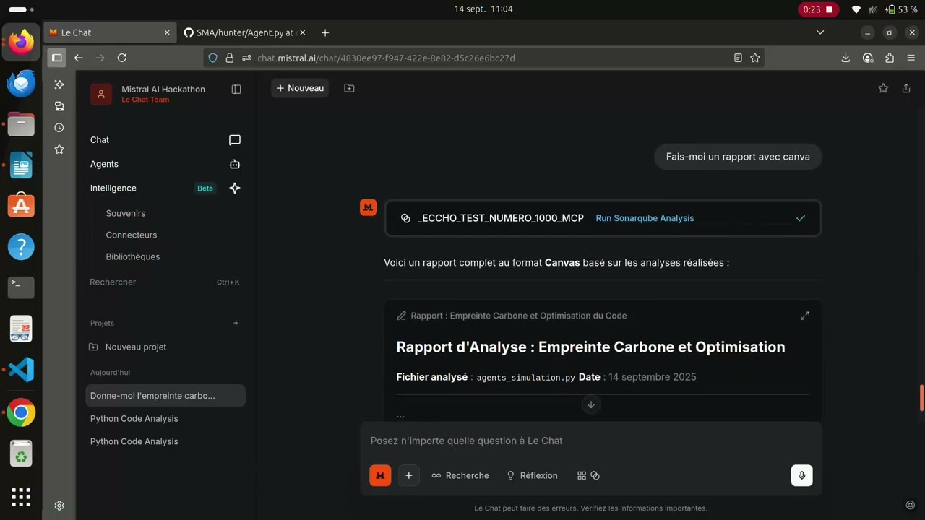Open Firefox account icon in toolbar
Viewport: 925px width, 520px height.
pos(868,58)
